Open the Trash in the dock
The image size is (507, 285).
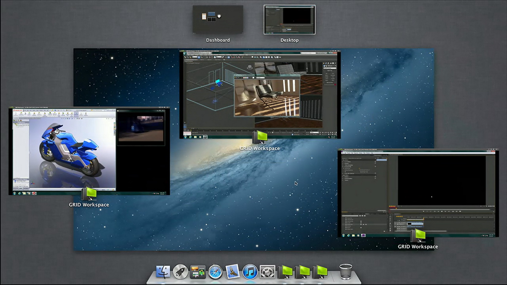pos(345,272)
